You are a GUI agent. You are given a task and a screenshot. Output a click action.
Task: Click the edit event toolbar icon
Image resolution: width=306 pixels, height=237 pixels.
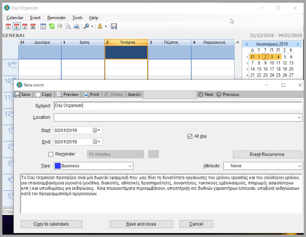(60, 26)
